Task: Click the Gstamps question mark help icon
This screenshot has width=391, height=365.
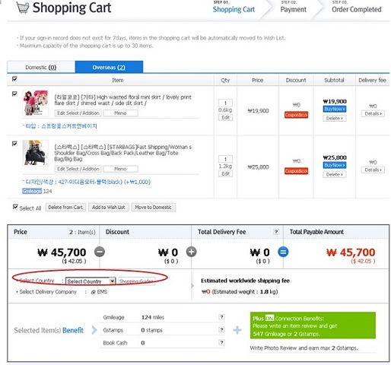Action: [221, 329]
